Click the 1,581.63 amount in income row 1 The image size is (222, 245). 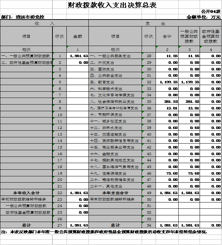tap(78, 56)
